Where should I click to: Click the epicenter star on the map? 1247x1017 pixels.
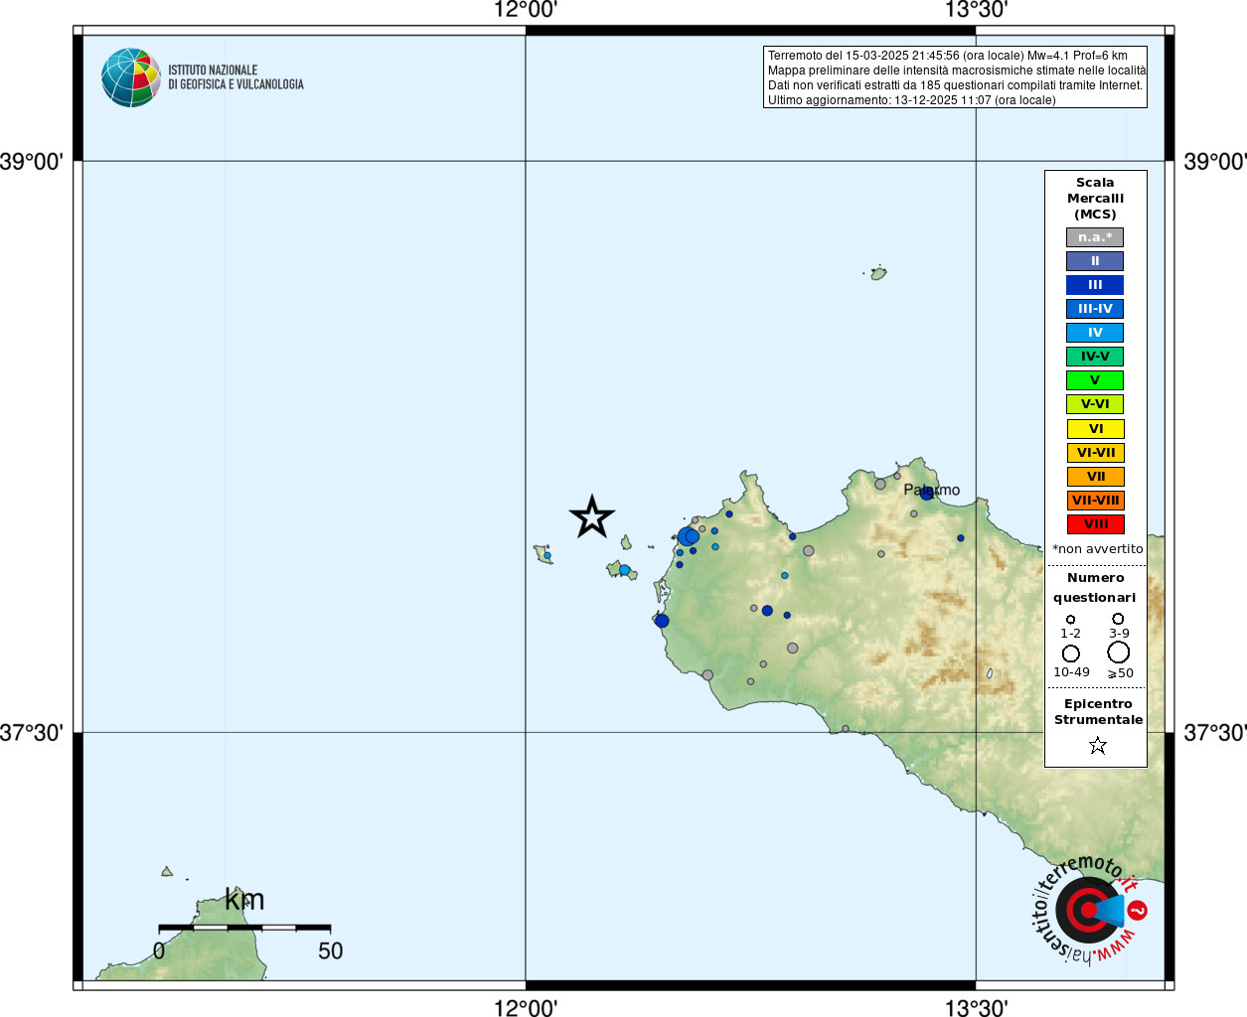coord(592,517)
